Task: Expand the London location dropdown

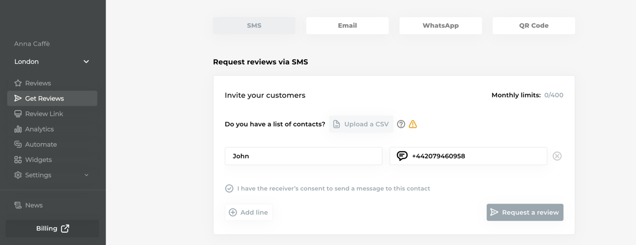Action: tap(86, 62)
